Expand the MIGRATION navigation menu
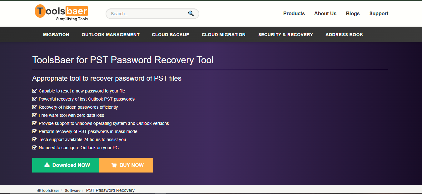 pyautogui.click(x=56, y=35)
